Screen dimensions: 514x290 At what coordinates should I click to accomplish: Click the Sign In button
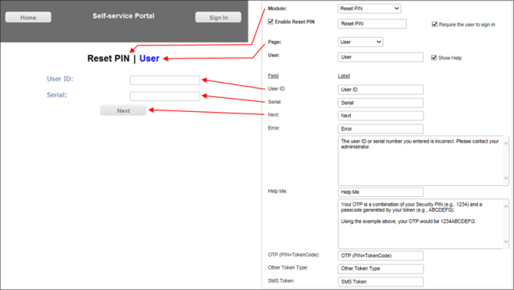(218, 17)
